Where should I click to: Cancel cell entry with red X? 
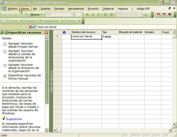click(x=30, y=27)
